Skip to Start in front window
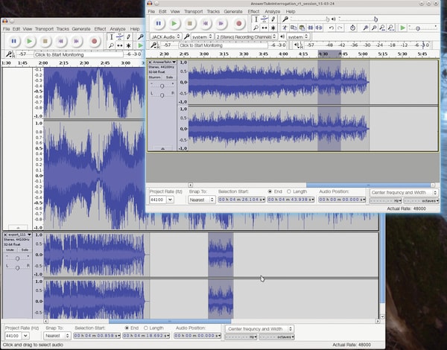The image size is (447, 350). (x=206, y=24)
